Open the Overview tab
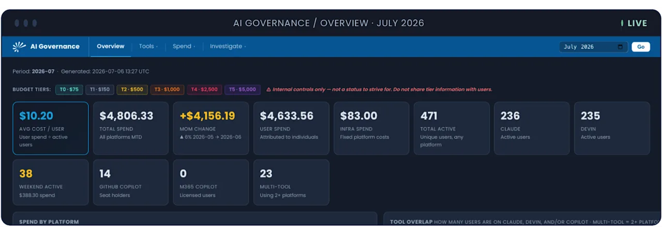The image size is (662, 227). point(111,46)
